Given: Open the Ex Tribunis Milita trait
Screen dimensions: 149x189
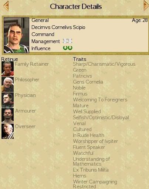Looking at the screenshot, I should coord(91,170).
